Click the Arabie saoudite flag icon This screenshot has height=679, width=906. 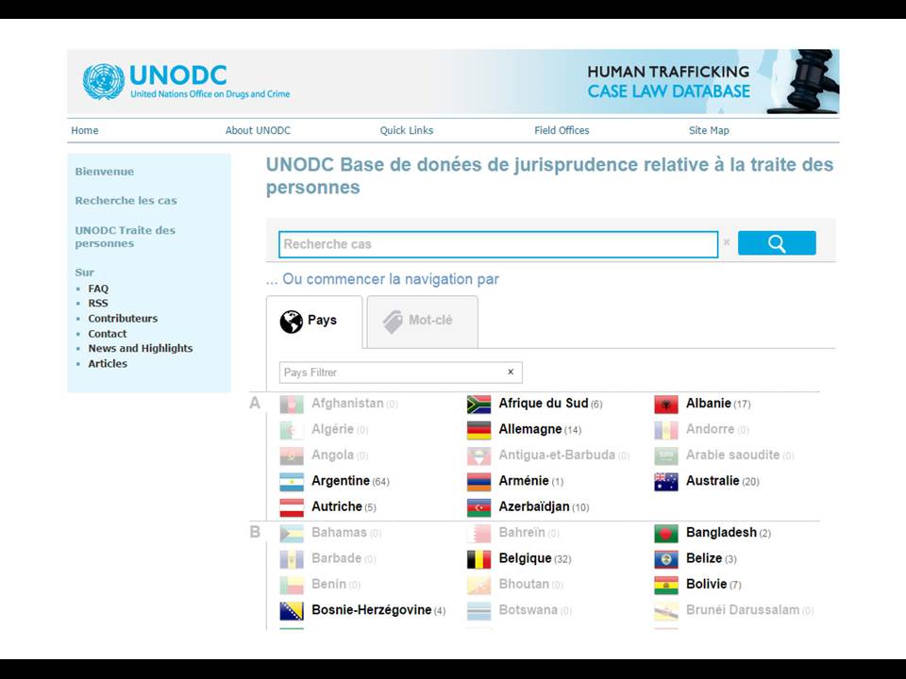[x=666, y=456]
